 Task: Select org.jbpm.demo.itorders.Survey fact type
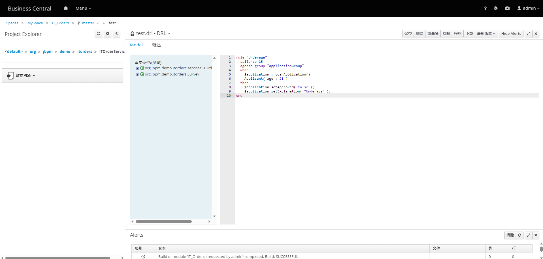point(172,74)
